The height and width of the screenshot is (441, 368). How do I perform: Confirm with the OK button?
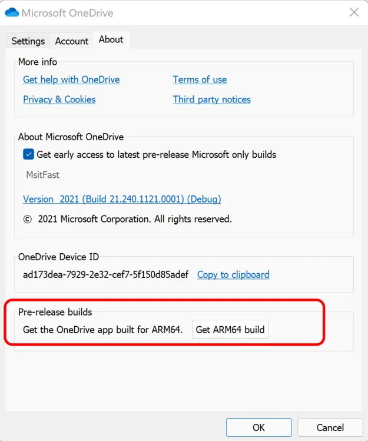(258, 427)
